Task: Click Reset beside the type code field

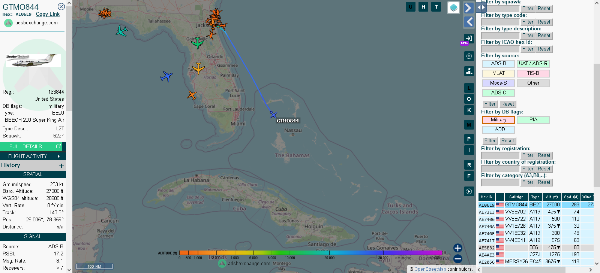Action: 544,22
